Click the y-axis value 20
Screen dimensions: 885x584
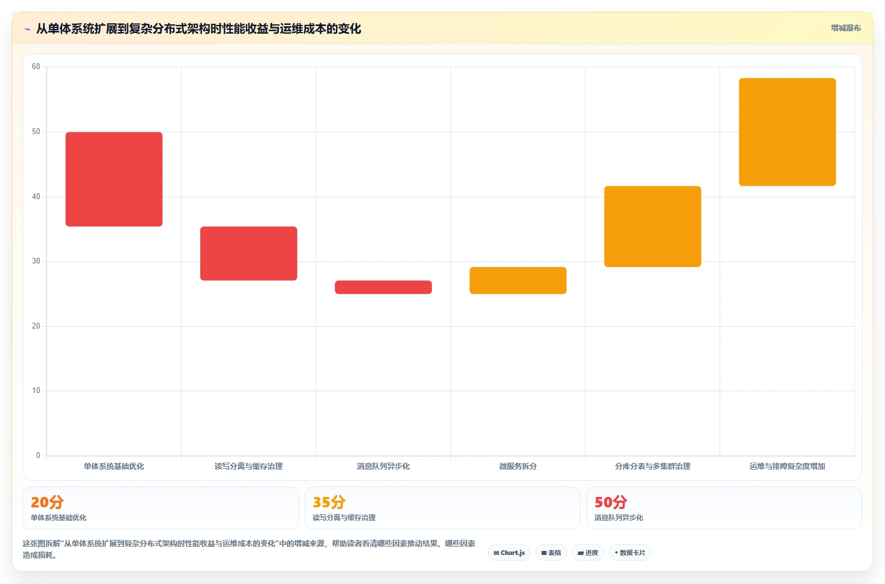pyautogui.click(x=36, y=326)
